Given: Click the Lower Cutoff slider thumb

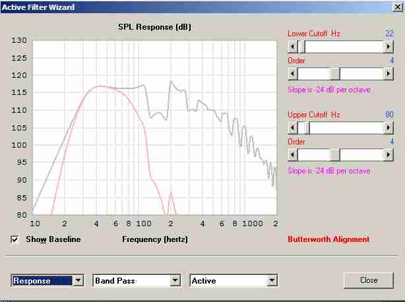Looking at the screenshot, I should (x=301, y=47).
